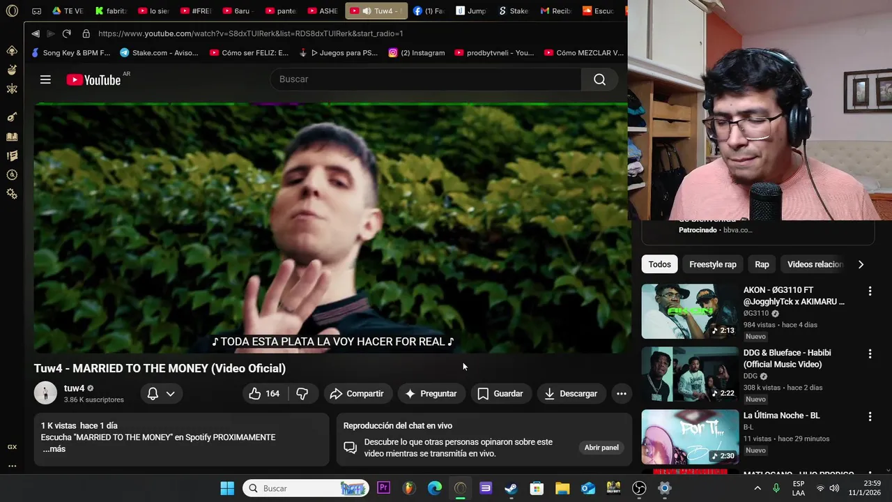Click the YouTube URL in address bar

coord(250,33)
